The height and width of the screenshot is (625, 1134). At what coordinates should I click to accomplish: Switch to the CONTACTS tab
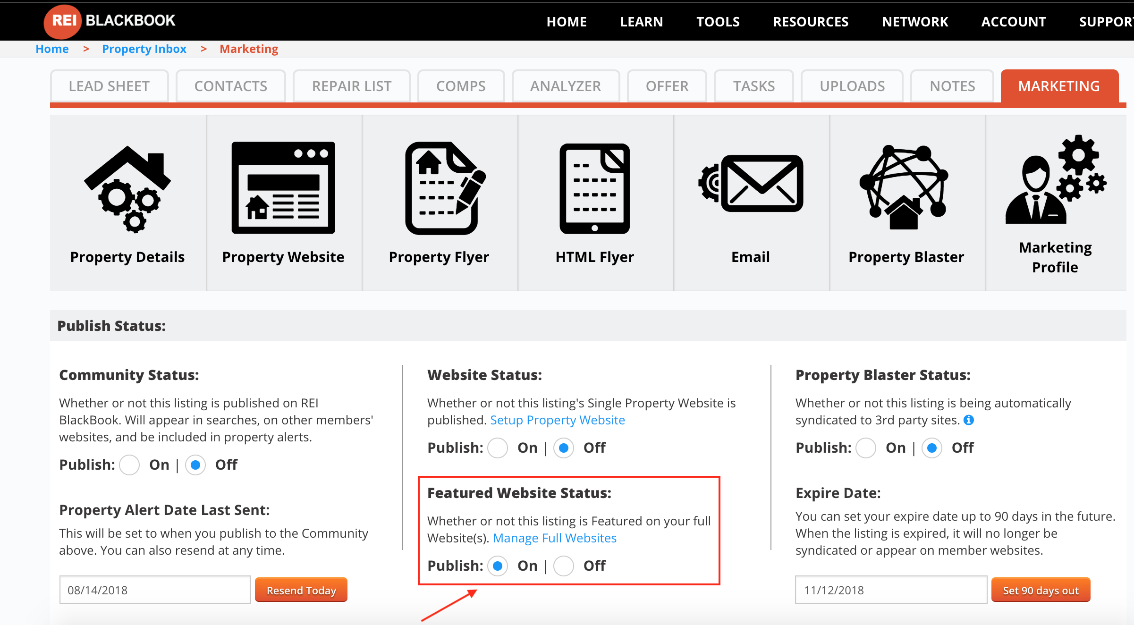(231, 86)
